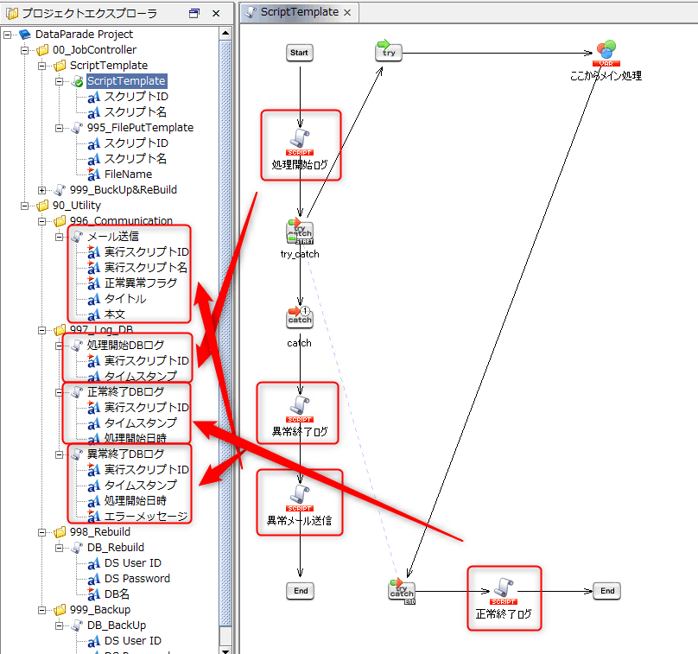Screen dimensions: 698x654
Task: Click the try_catch start node
Action: (x=300, y=232)
